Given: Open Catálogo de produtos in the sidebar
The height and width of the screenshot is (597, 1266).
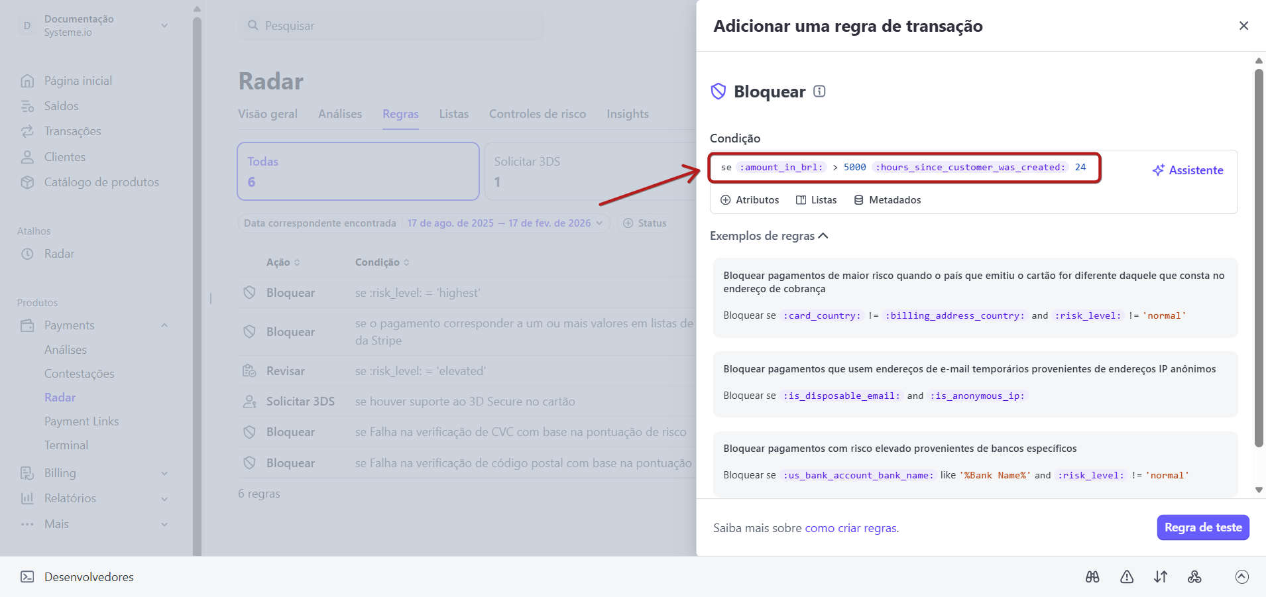Looking at the screenshot, I should [x=101, y=182].
